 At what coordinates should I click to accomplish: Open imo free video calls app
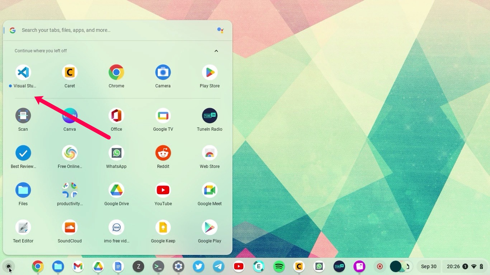click(116, 227)
